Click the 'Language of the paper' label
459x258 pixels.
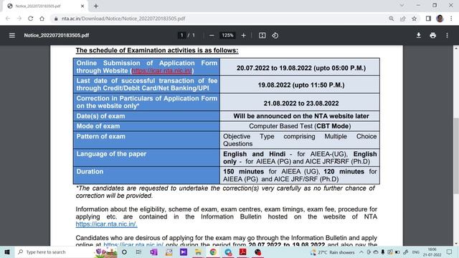(x=111, y=154)
